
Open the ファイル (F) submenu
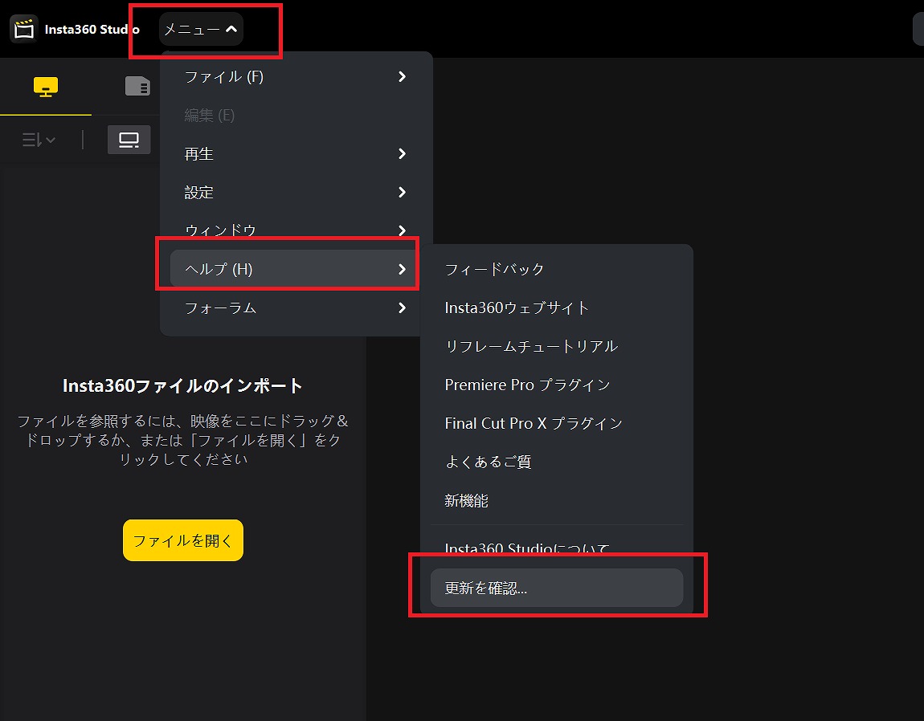(x=296, y=76)
